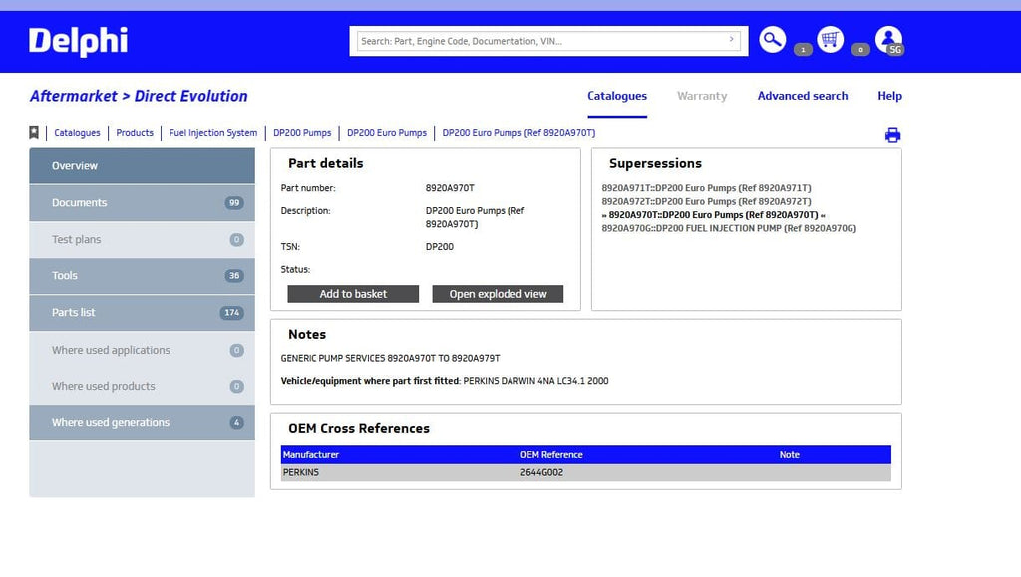The image size is (1021, 577).
Task: Click the bookmark icon beside breadcrumbs
Action: (34, 133)
